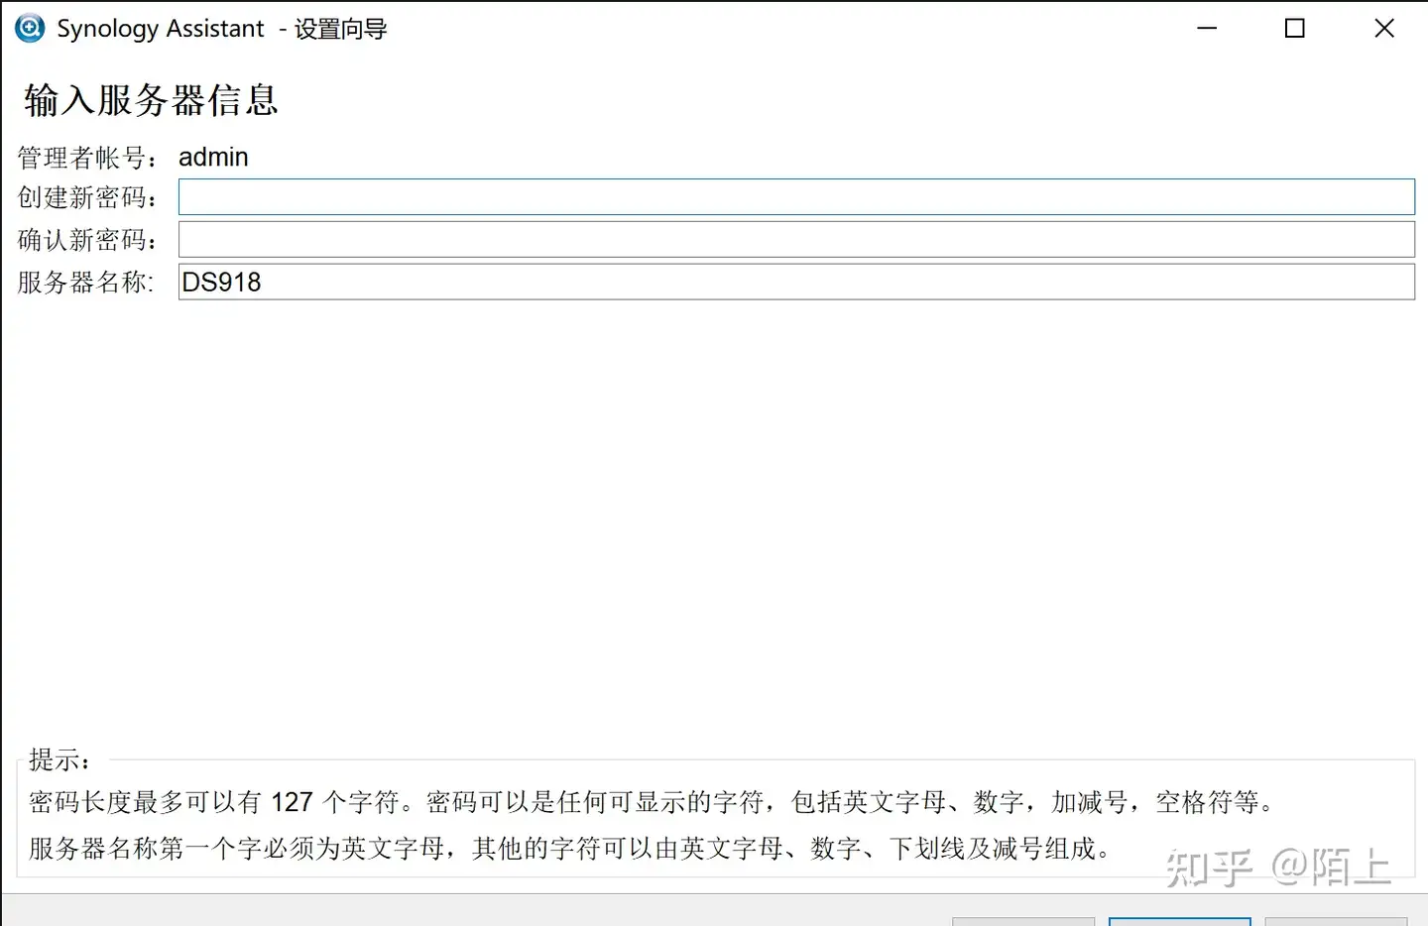This screenshot has width=1428, height=926.
Task: Close the Synology Assistant setup wizard
Action: tap(1384, 28)
